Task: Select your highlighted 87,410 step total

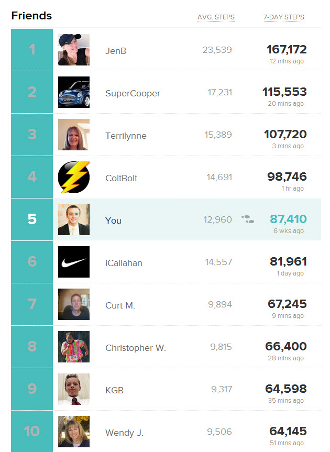Action: tap(288, 219)
